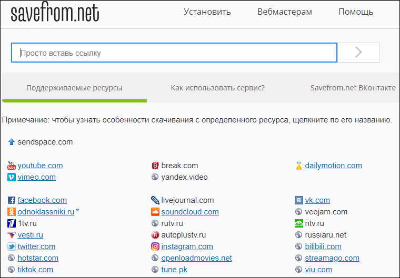400x278 pixels.
Task: Switch to Как использовать сервис? tab
Action: point(217,88)
